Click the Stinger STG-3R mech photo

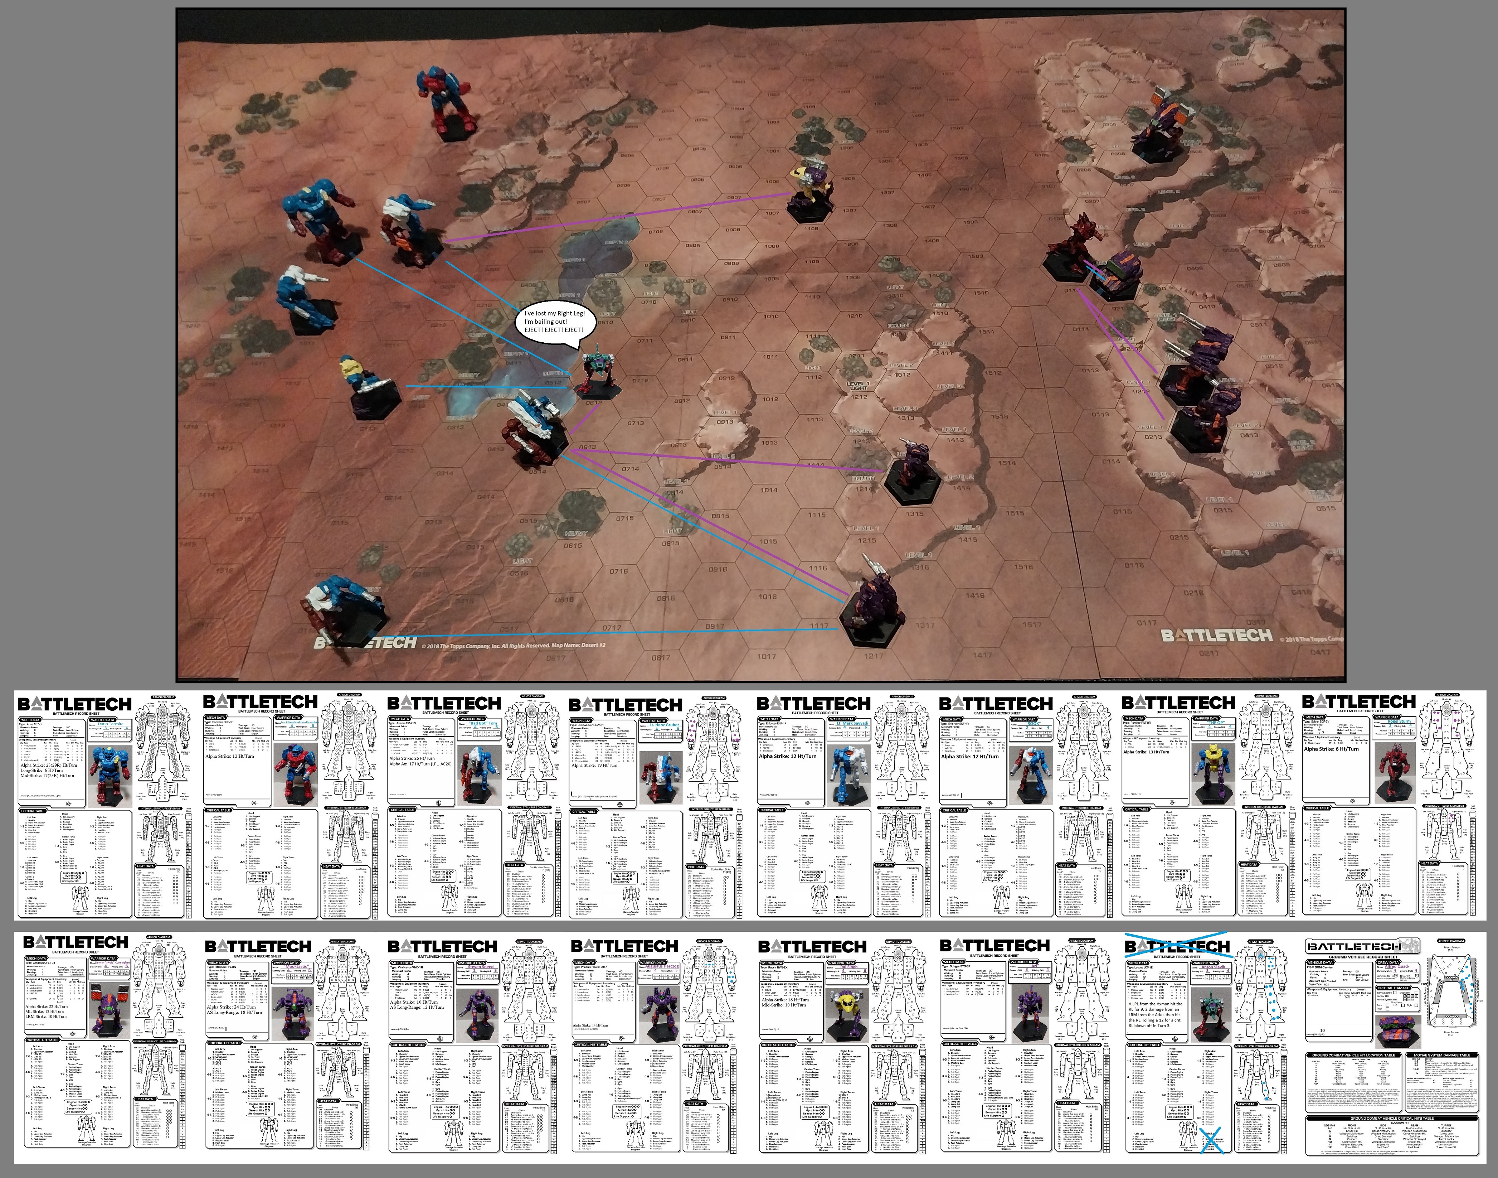click(x=1031, y=1015)
